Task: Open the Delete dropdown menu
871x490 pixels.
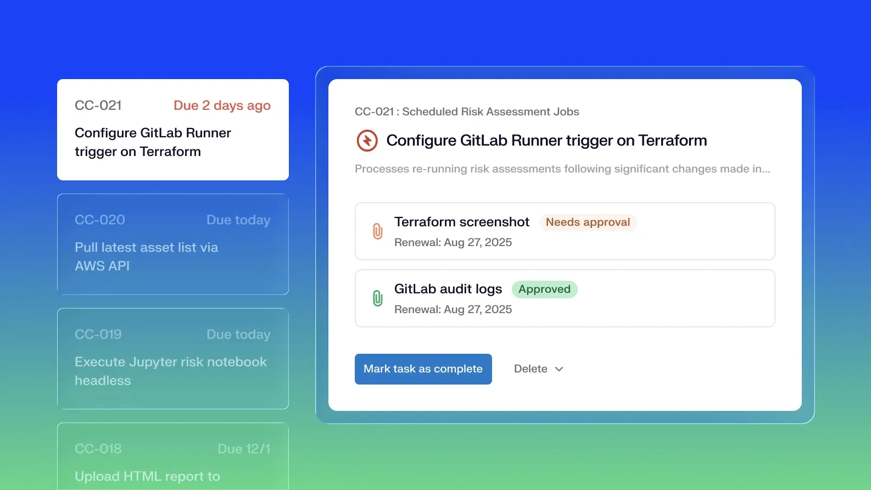Action: (x=531, y=369)
